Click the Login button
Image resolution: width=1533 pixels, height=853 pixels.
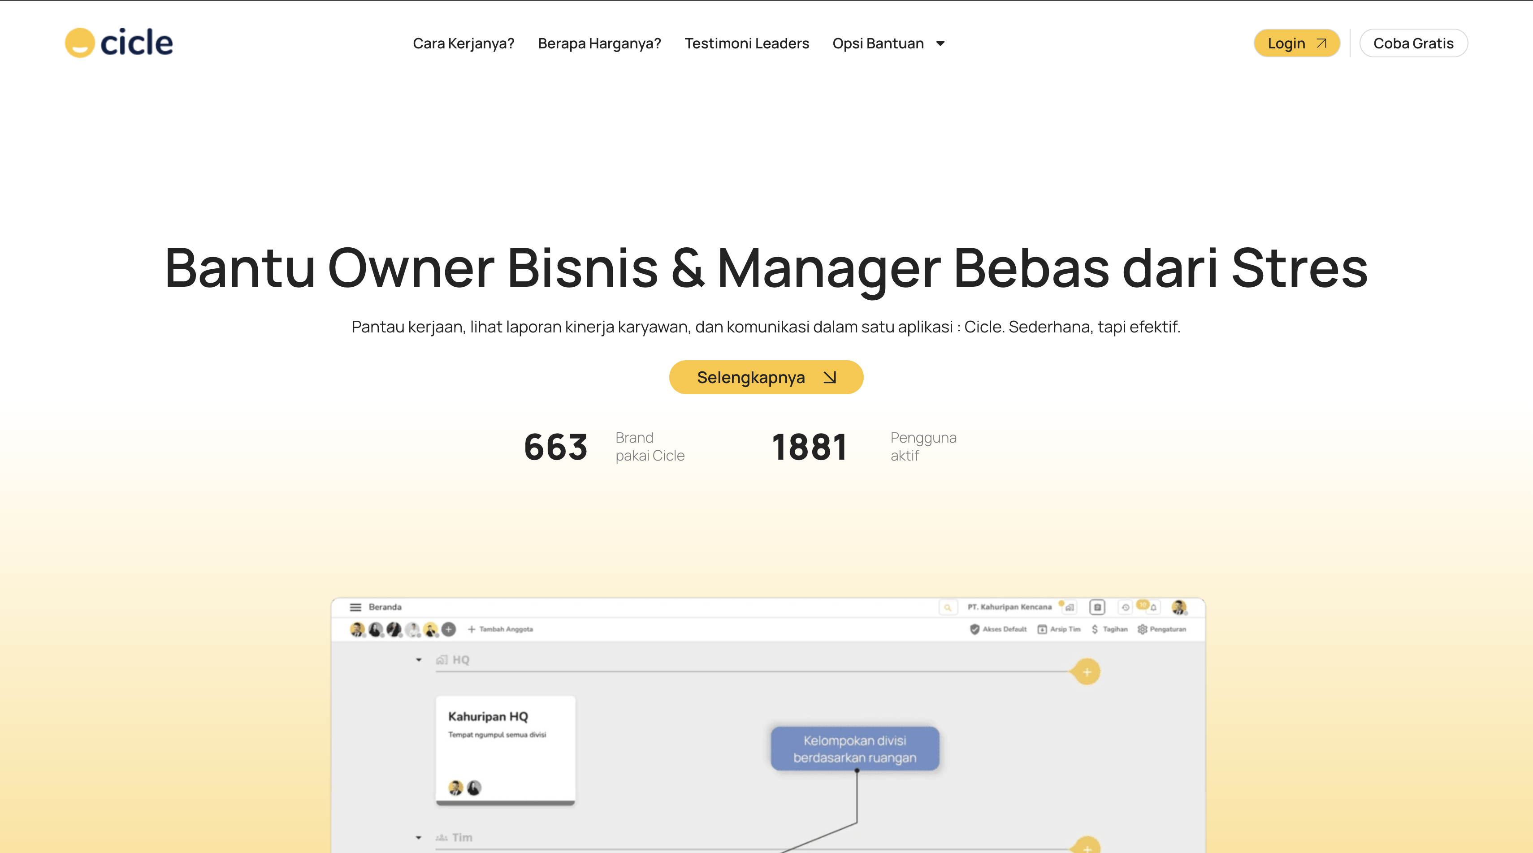click(1297, 43)
